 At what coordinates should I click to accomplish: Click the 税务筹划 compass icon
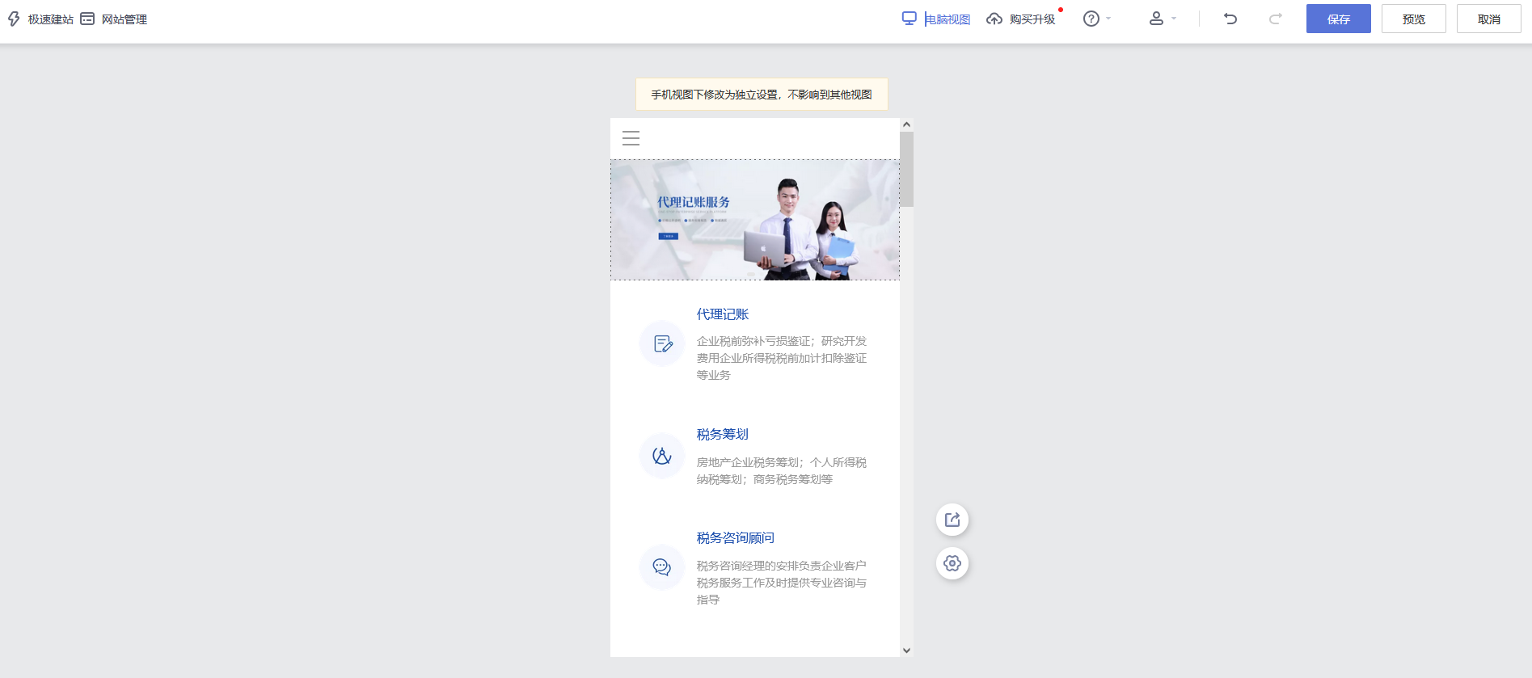[x=662, y=456]
